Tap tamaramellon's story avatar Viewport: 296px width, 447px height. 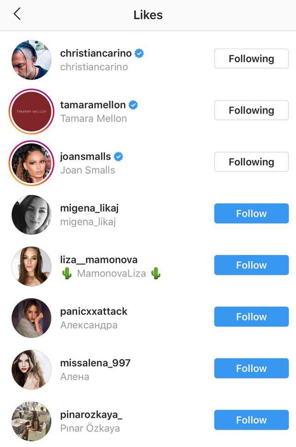click(x=31, y=111)
